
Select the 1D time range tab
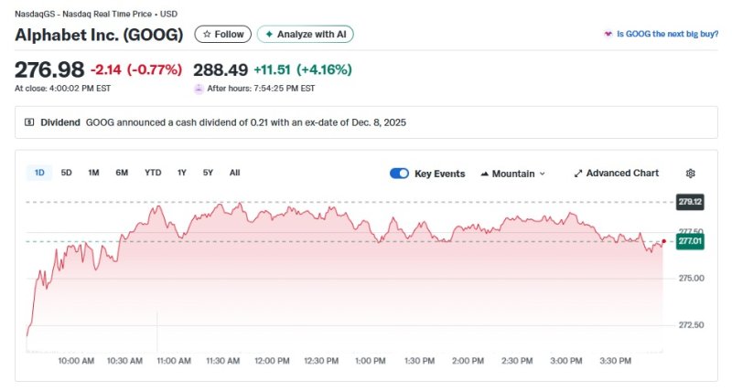(39, 173)
